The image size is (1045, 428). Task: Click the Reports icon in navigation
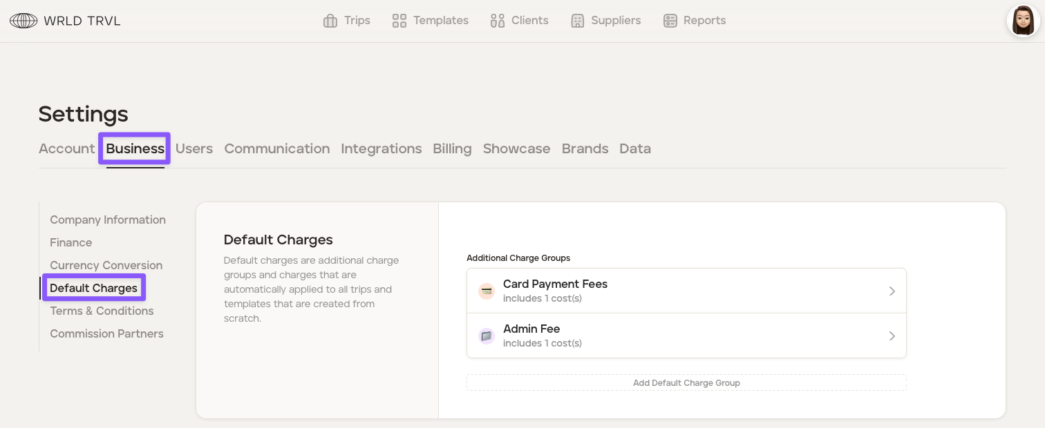tap(670, 21)
